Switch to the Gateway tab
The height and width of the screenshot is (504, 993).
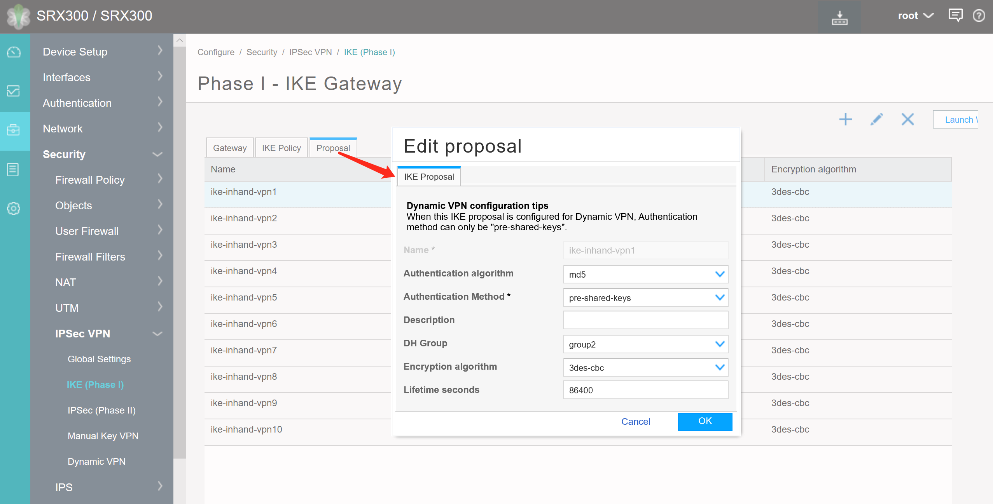tap(229, 148)
